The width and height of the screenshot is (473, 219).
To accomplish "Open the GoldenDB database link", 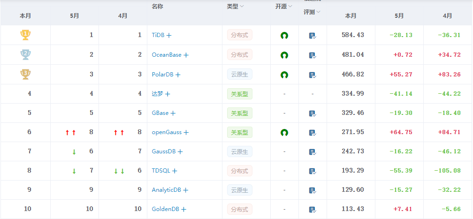I will tap(165, 209).
